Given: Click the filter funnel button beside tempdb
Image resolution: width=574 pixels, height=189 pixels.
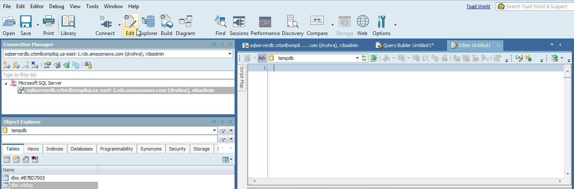Looking at the screenshot, I should 223,130.
